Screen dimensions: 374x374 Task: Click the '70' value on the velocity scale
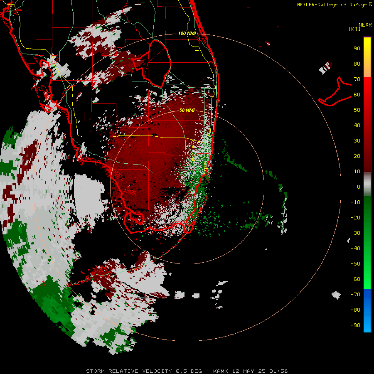pyautogui.click(x=357, y=79)
